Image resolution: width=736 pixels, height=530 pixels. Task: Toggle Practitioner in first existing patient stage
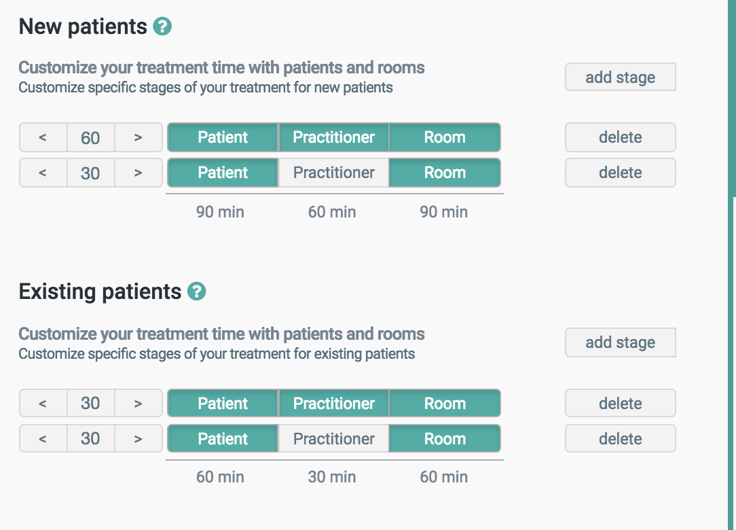(x=333, y=404)
